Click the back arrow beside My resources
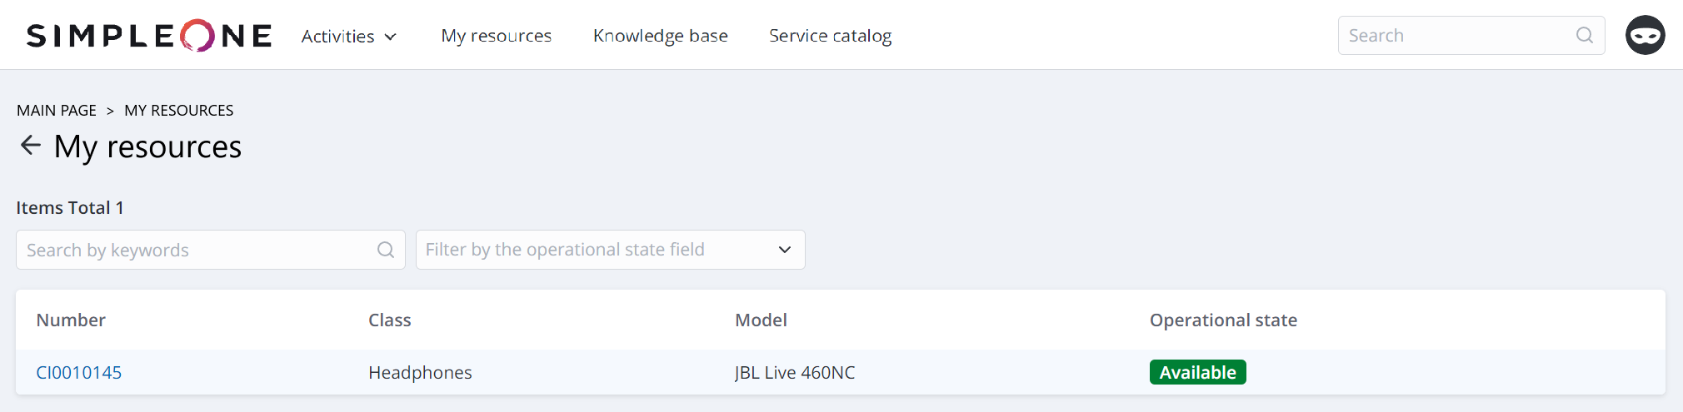The image size is (1683, 412). 31,146
